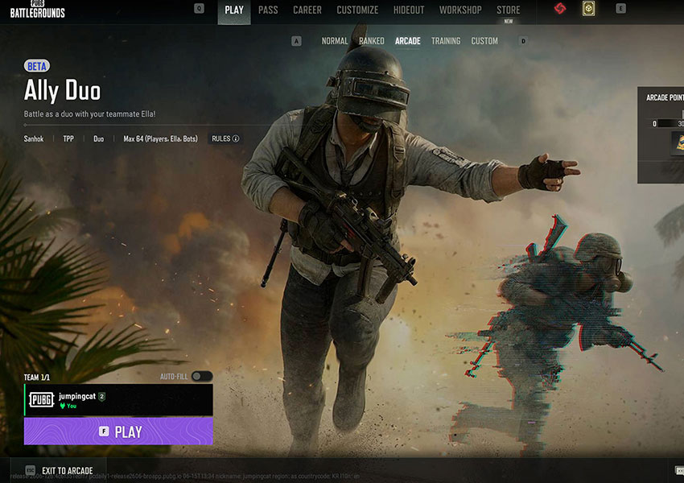Click the Sanhok map label
This screenshot has width=684, height=483.
pyautogui.click(x=34, y=138)
